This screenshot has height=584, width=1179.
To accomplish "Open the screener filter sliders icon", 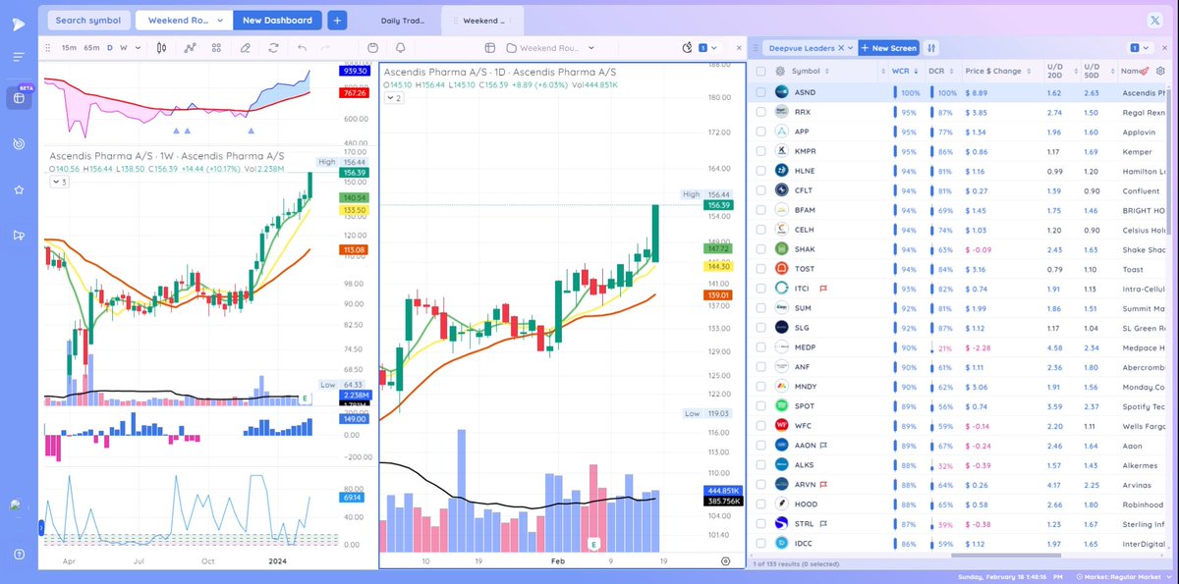I will 931,47.
